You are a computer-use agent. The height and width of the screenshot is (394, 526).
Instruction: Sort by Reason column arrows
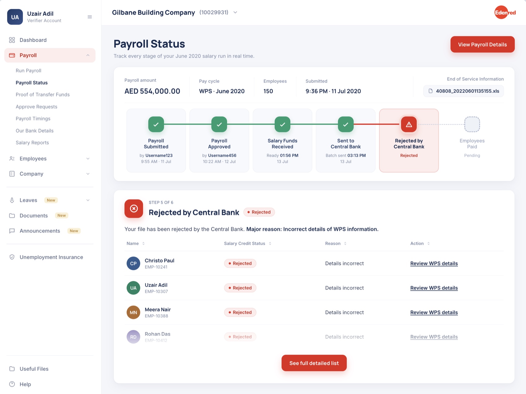[345, 244]
